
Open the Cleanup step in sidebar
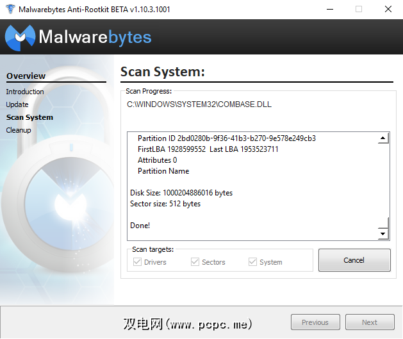point(19,130)
